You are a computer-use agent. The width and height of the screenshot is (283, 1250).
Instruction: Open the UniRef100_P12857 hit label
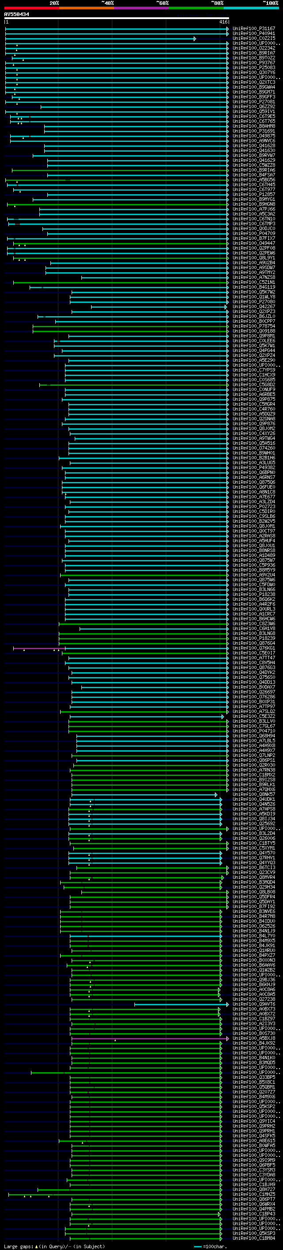[x=253, y=195]
